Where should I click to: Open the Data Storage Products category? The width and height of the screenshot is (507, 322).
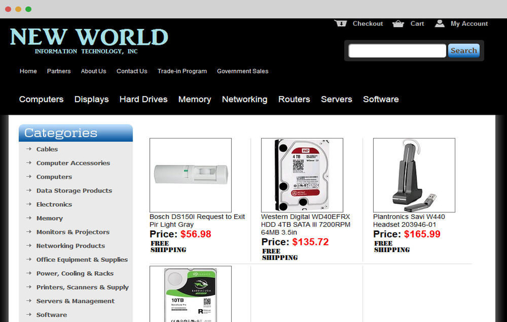pos(74,191)
